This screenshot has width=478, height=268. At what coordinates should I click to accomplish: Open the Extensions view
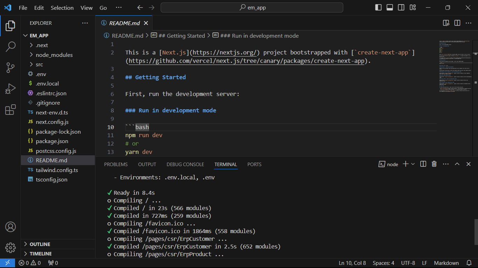coord(10,110)
